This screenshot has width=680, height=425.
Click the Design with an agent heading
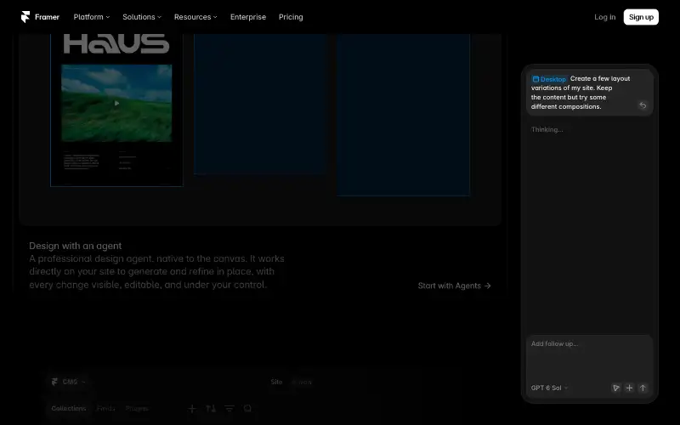(76, 246)
